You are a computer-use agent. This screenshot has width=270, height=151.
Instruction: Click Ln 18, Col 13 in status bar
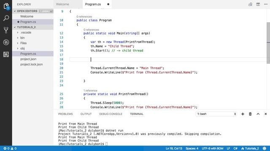coord(174,148)
